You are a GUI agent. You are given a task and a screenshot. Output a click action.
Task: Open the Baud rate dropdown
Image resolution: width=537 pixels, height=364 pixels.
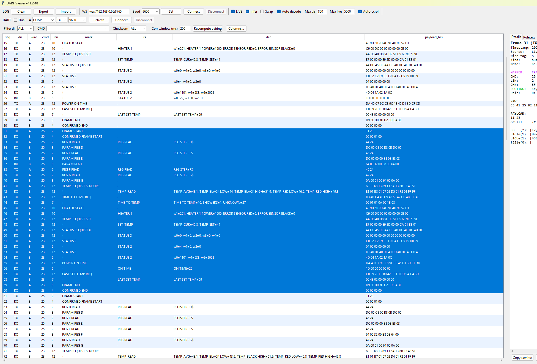point(157,12)
